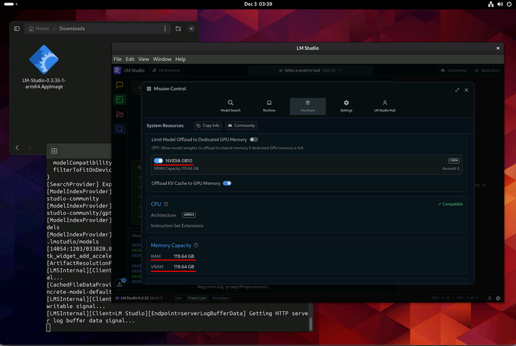
Task: Open the Downloads icon with notification badge
Action: tap(120, 284)
